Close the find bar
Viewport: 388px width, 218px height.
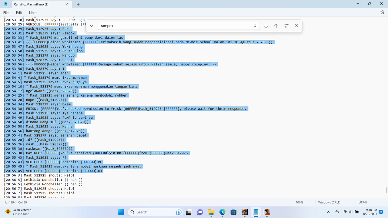(296, 26)
